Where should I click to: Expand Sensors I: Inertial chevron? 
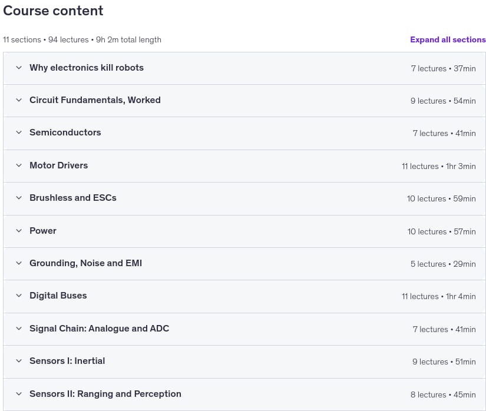tap(19, 361)
